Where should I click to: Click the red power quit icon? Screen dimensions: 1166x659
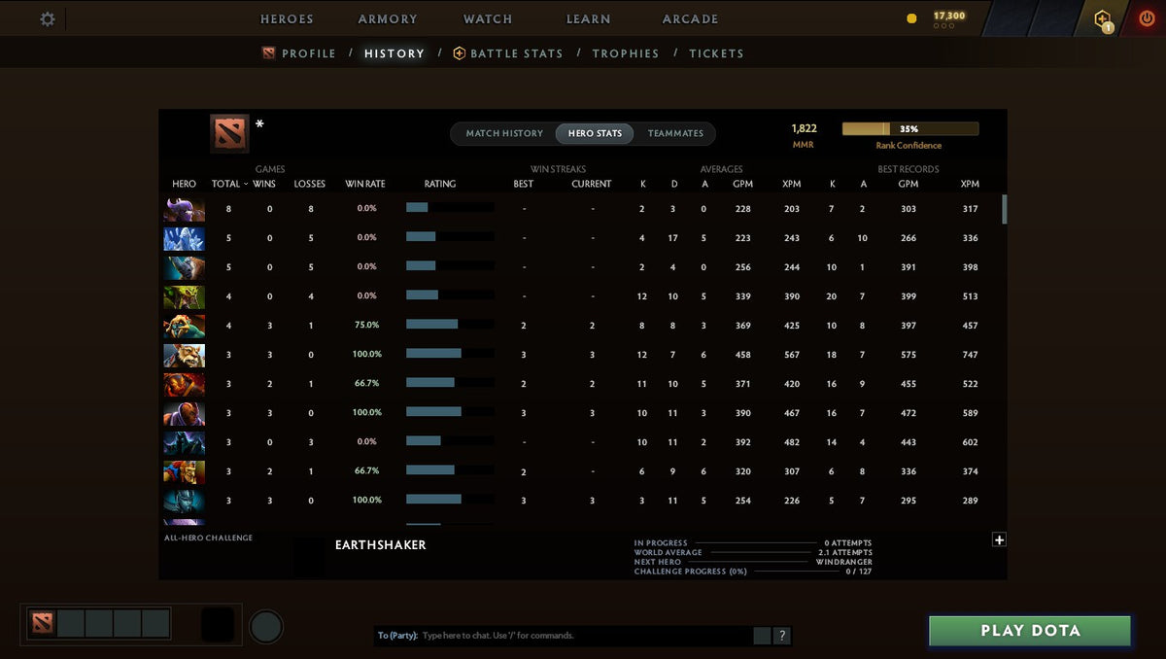click(x=1146, y=18)
